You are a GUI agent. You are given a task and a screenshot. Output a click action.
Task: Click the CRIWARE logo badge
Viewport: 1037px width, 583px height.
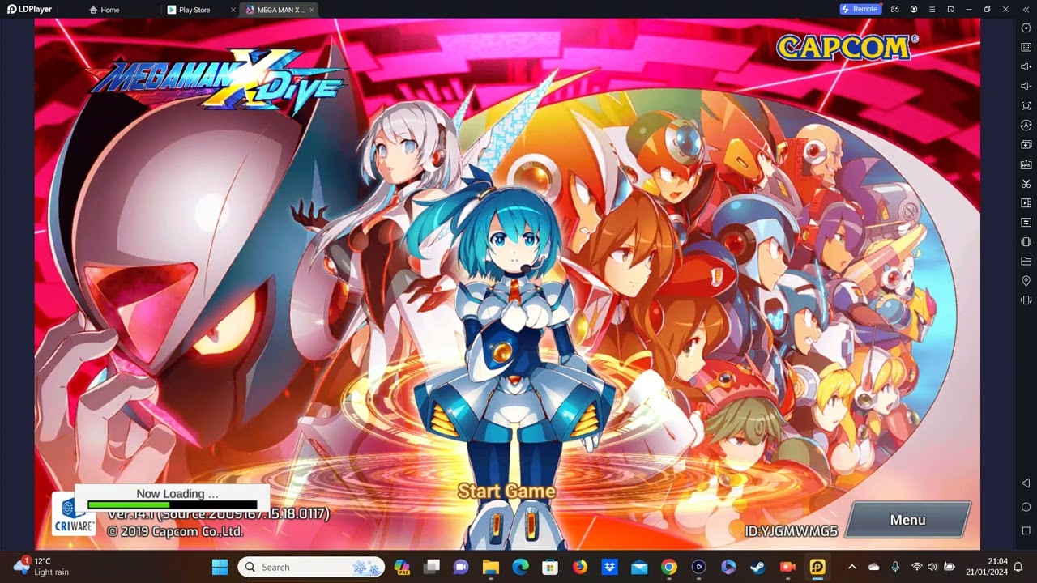74,515
